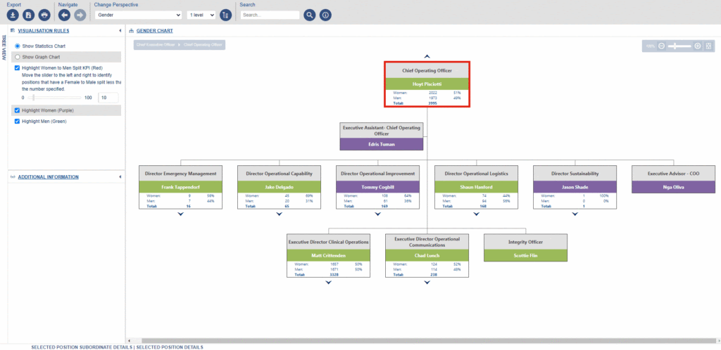Expand chevron below Director Emergency Management
This screenshot has height=350, width=721.
click(x=180, y=214)
